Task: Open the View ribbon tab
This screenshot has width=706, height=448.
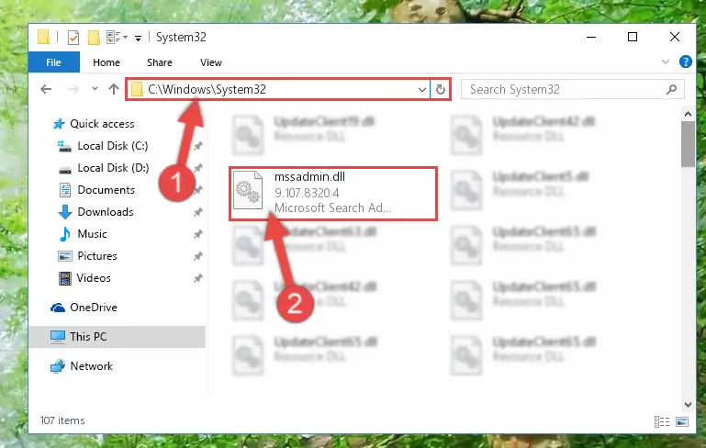Action: pyautogui.click(x=211, y=62)
